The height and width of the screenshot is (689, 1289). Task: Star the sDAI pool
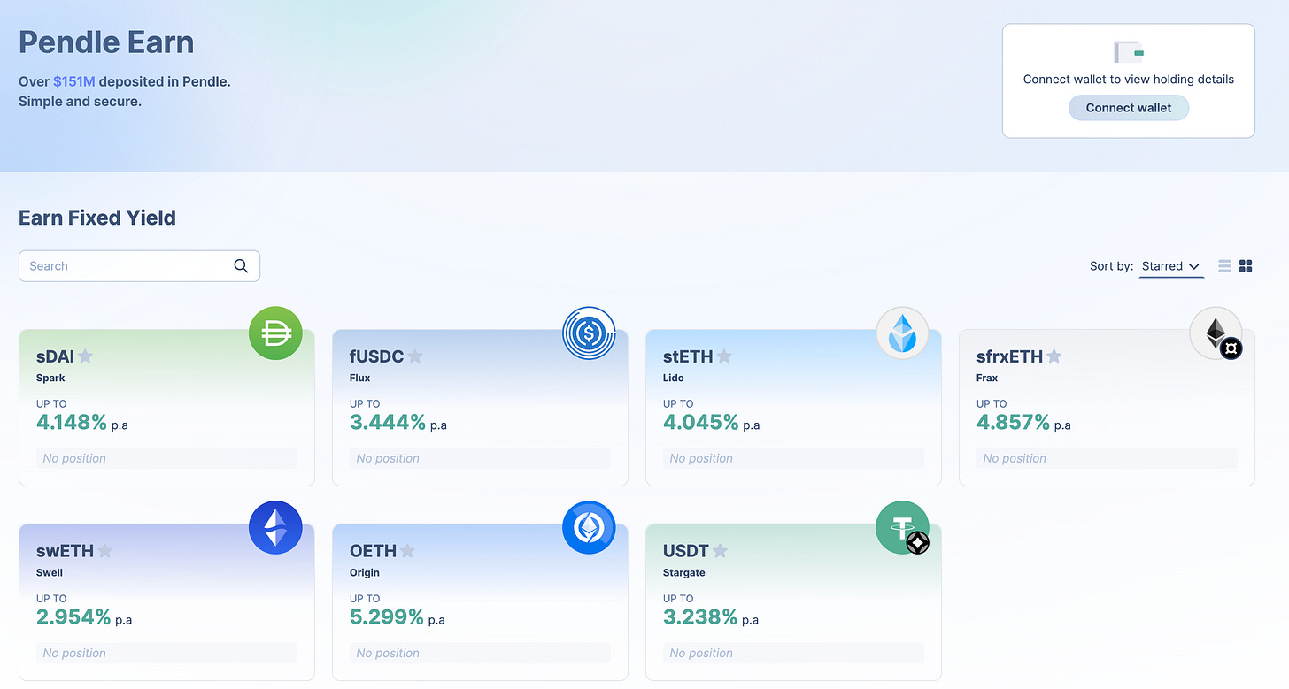pyautogui.click(x=85, y=356)
